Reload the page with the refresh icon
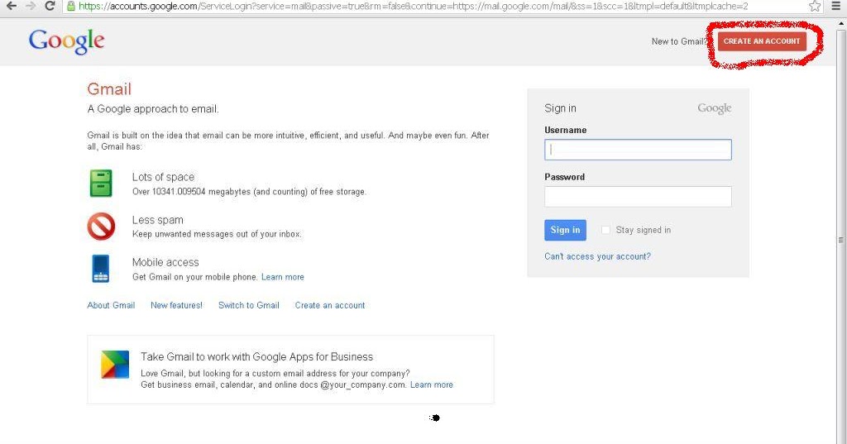Image resolution: width=847 pixels, height=444 pixels. click(50, 6)
